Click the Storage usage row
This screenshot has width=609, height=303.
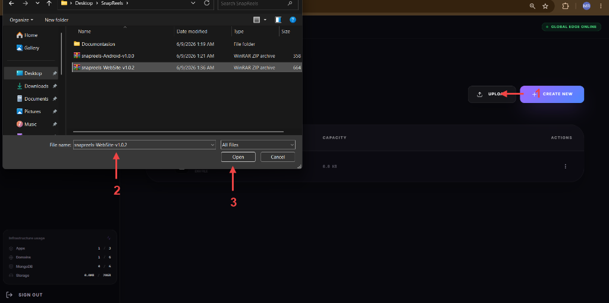coord(60,276)
